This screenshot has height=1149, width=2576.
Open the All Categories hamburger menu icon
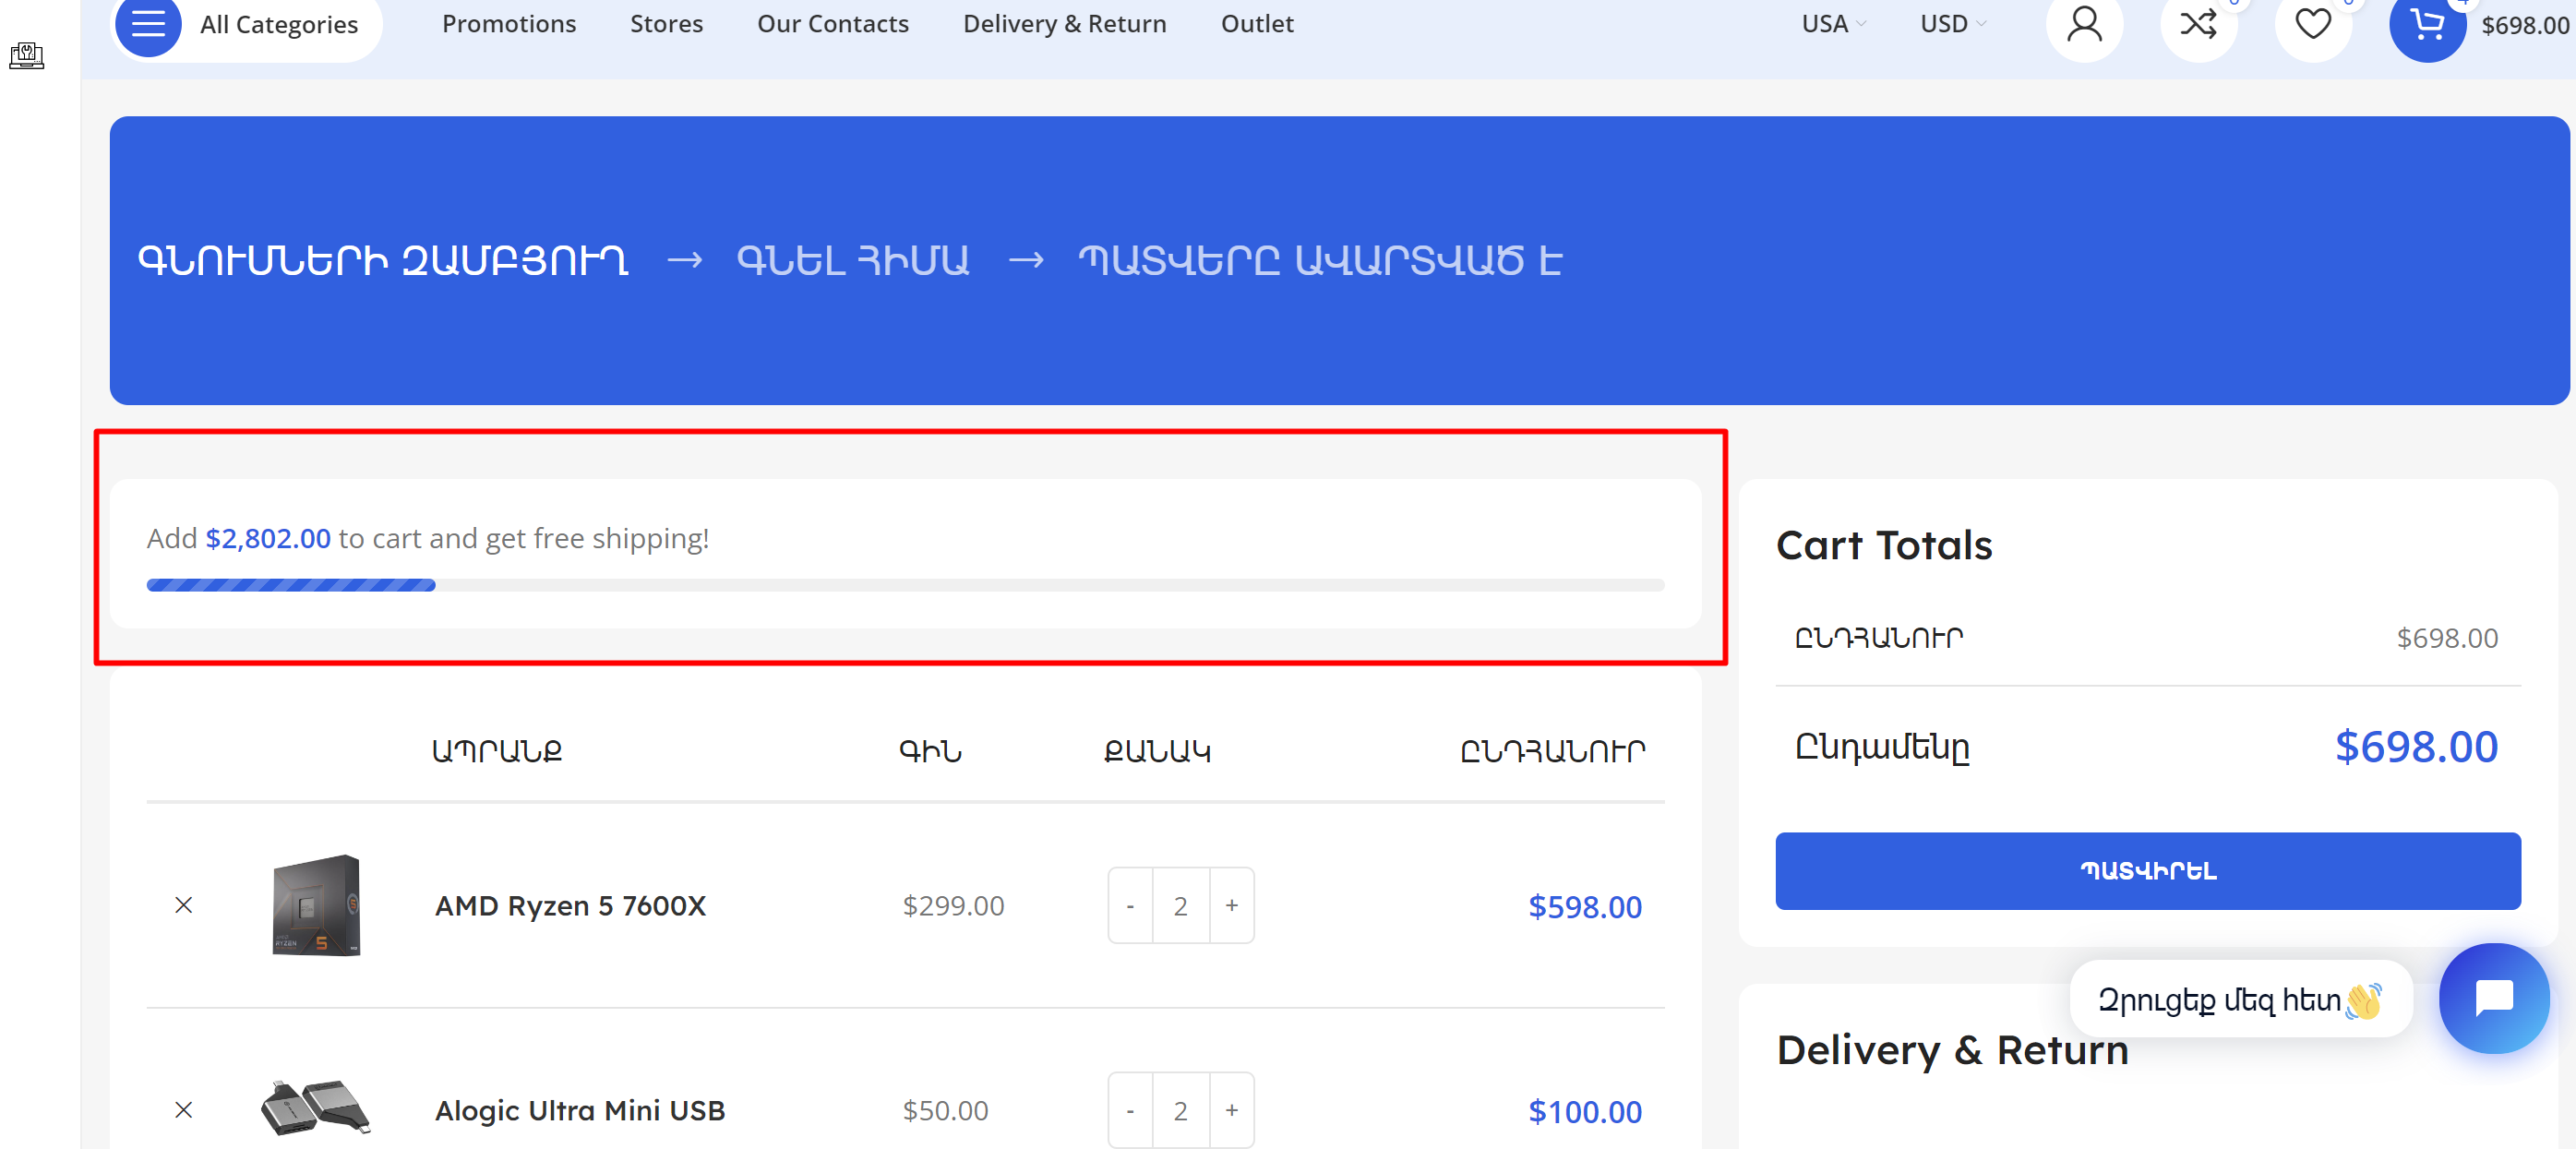(x=148, y=24)
